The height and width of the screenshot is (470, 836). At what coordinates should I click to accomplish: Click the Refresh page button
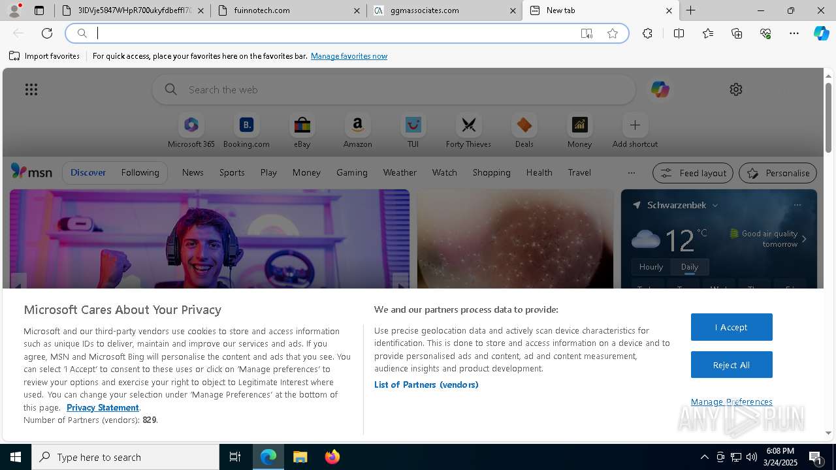click(x=47, y=33)
